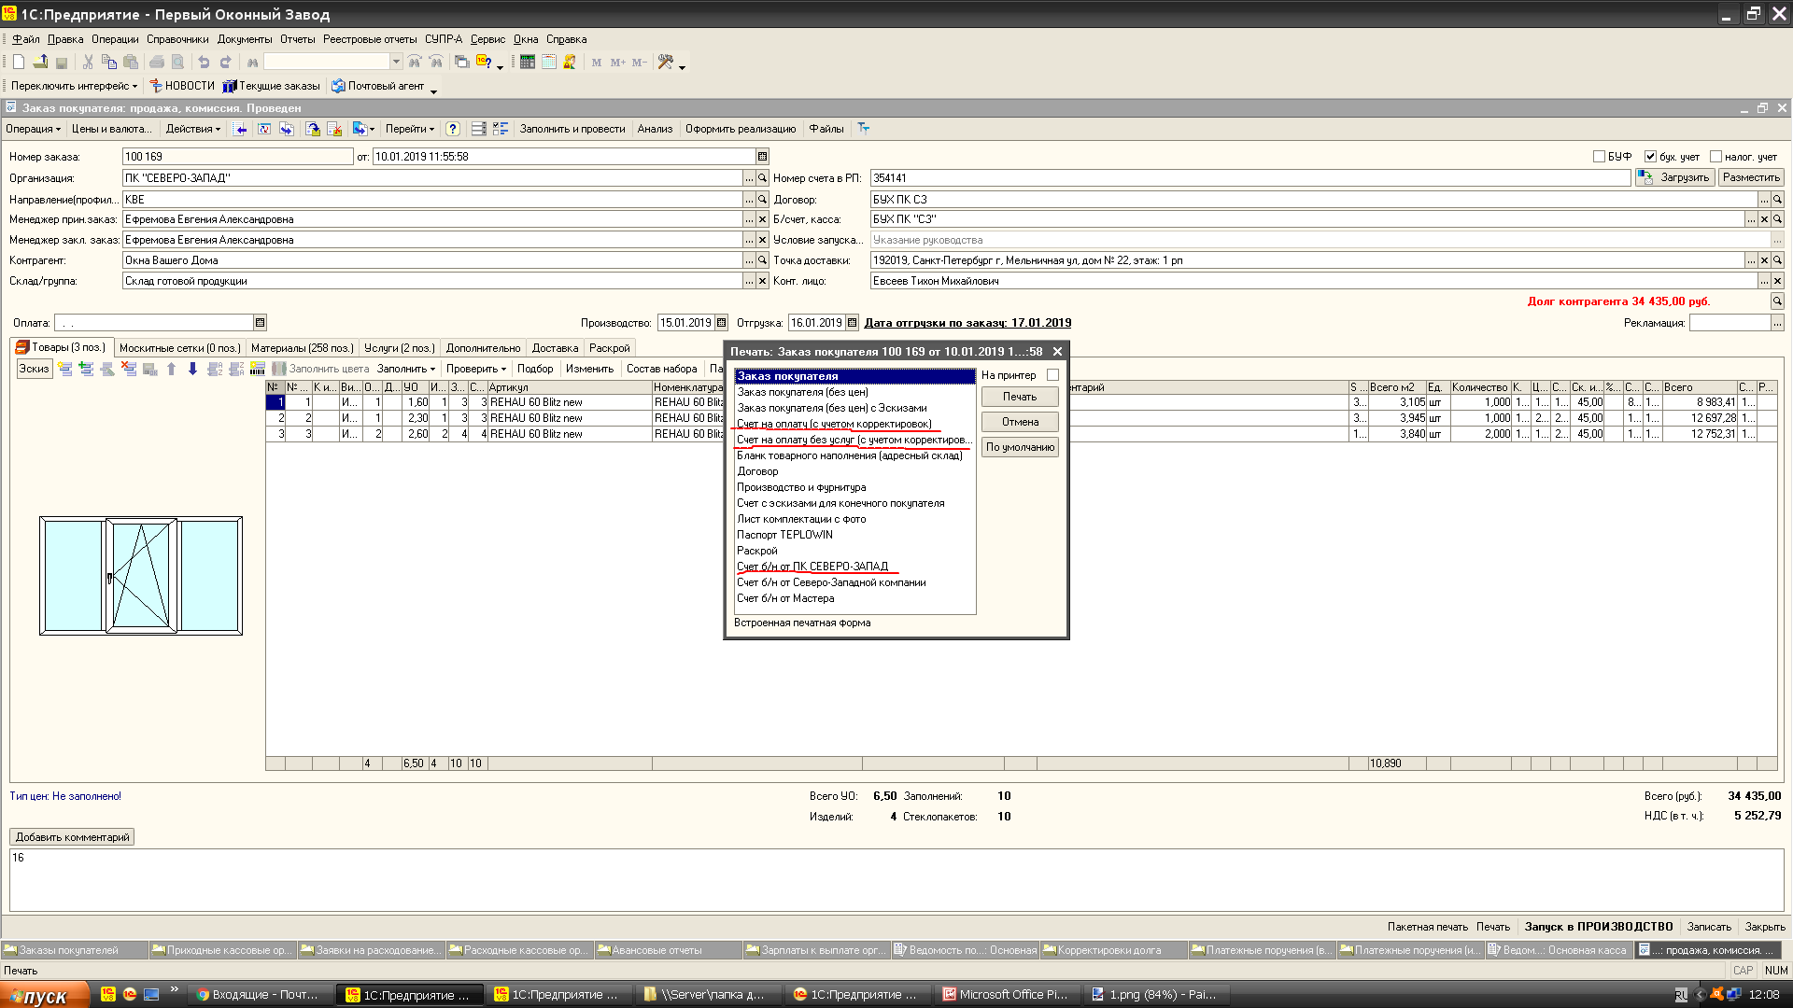Toggle the БУФ checkbox
The image size is (1793, 1008).
click(x=1599, y=157)
